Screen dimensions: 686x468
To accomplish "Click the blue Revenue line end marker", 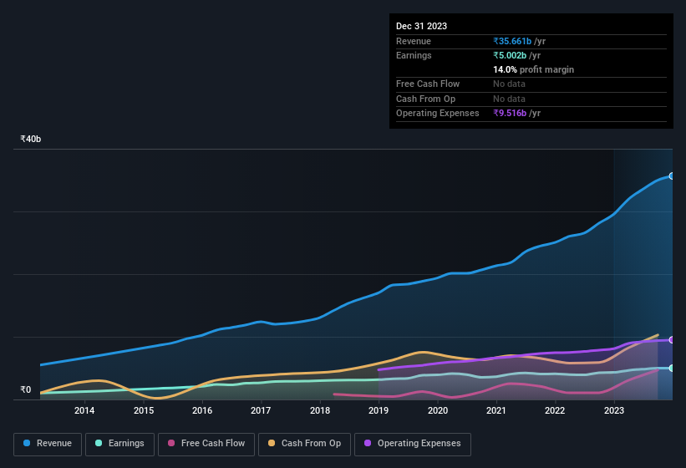I will [x=672, y=176].
